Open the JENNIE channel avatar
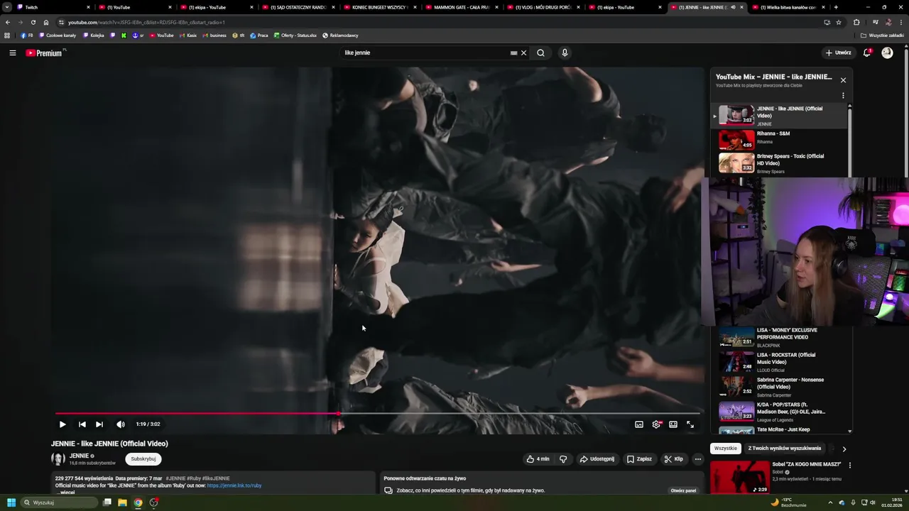The width and height of the screenshot is (909, 511). tap(58, 459)
